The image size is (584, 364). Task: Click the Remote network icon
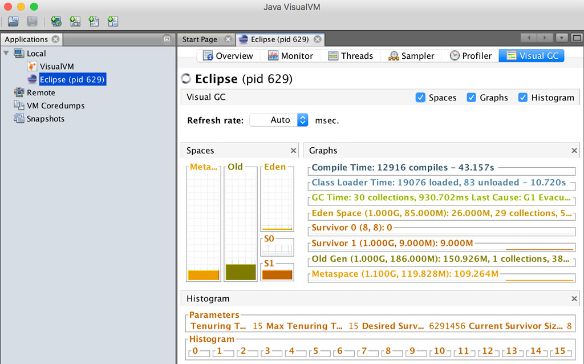click(19, 92)
